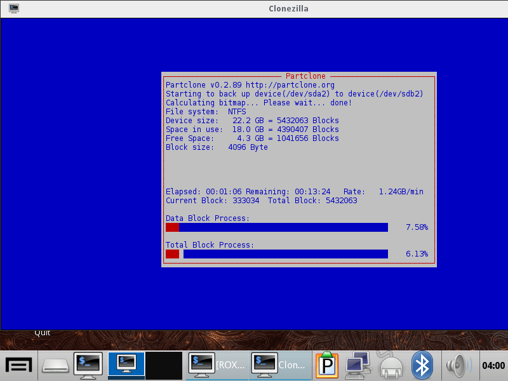508x381 pixels.
Task: Click the Quit desktop label
Action: tap(43, 333)
